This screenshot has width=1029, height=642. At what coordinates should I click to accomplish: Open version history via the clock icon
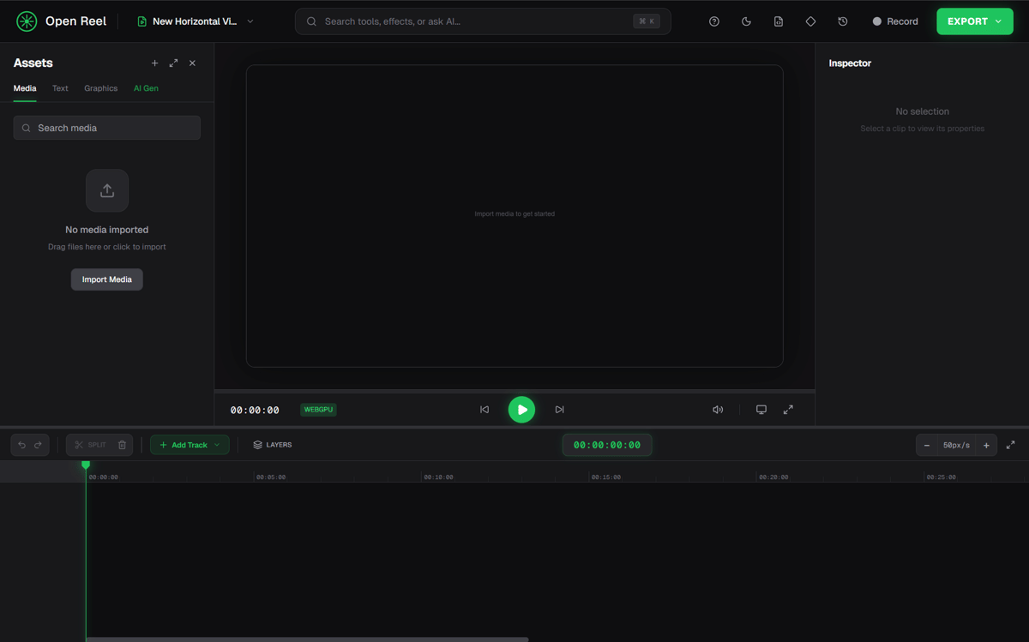pyautogui.click(x=843, y=21)
